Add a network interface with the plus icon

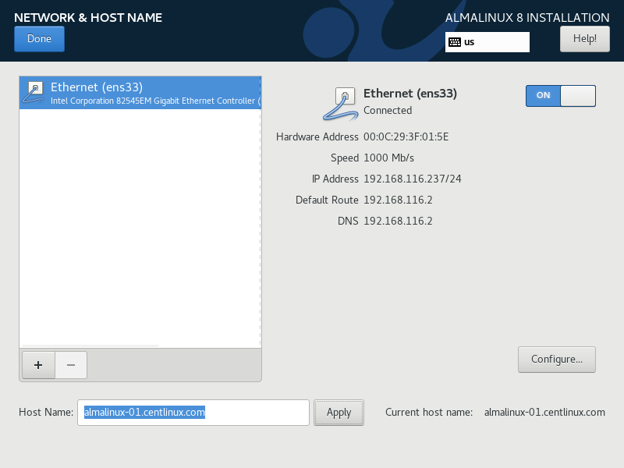point(37,365)
